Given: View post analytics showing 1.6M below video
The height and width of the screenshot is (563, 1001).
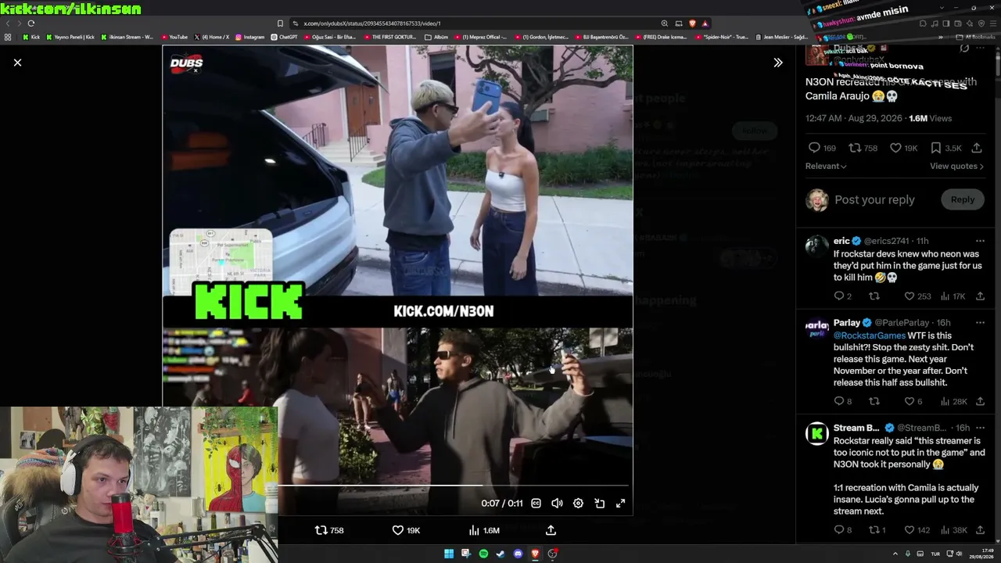Looking at the screenshot, I should click(483, 530).
